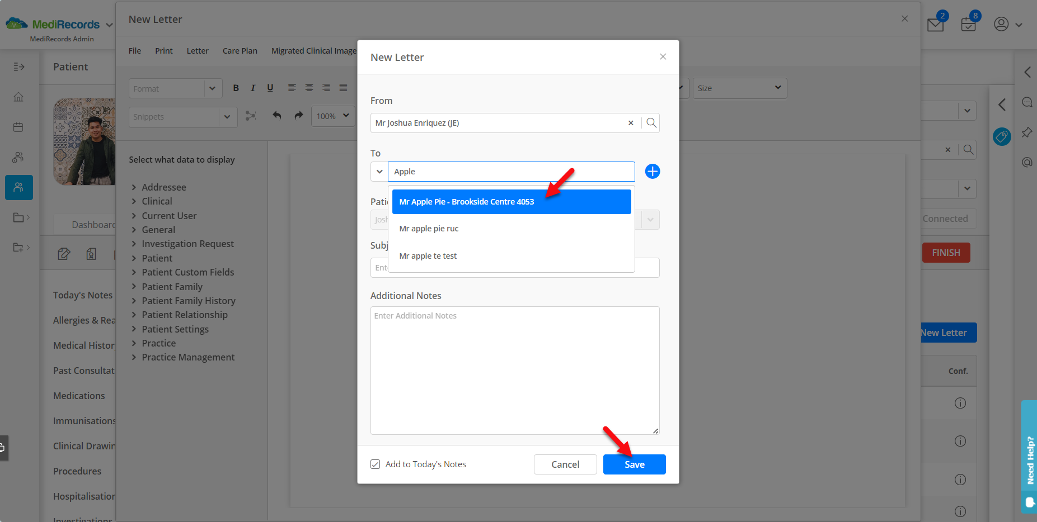Click the merge fields icon beside Snippets
The height and width of the screenshot is (522, 1037).
(x=251, y=116)
